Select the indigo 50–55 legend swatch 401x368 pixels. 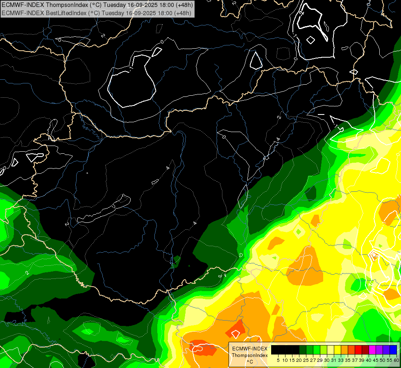pos(386,350)
